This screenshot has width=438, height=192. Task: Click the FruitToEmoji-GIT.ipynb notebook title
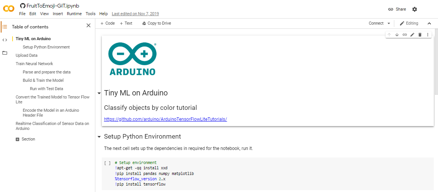pyautogui.click(x=52, y=6)
